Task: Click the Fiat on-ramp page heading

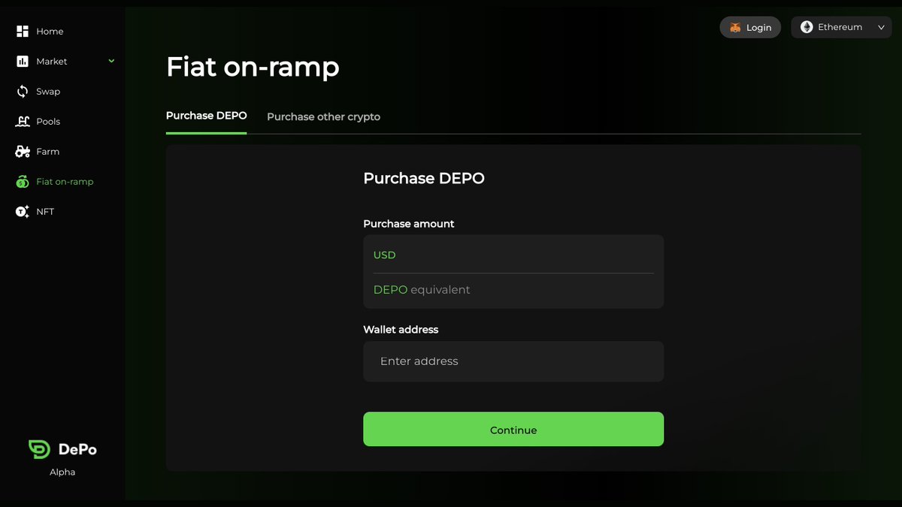Action: (253, 67)
